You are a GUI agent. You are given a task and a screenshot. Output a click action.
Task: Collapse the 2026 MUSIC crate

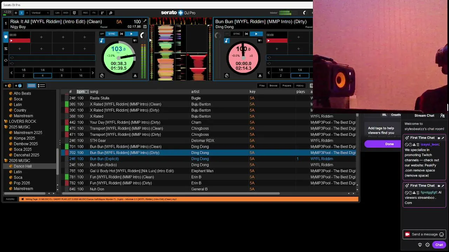tap(6, 161)
